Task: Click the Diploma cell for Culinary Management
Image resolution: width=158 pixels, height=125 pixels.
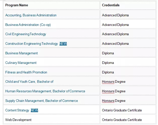Action: (108, 63)
